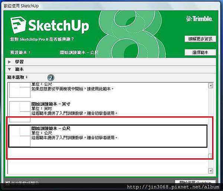The image size is (223, 191).
Task: Select the 開始訓練範本 – 公尺 template
Action: tap(108, 136)
